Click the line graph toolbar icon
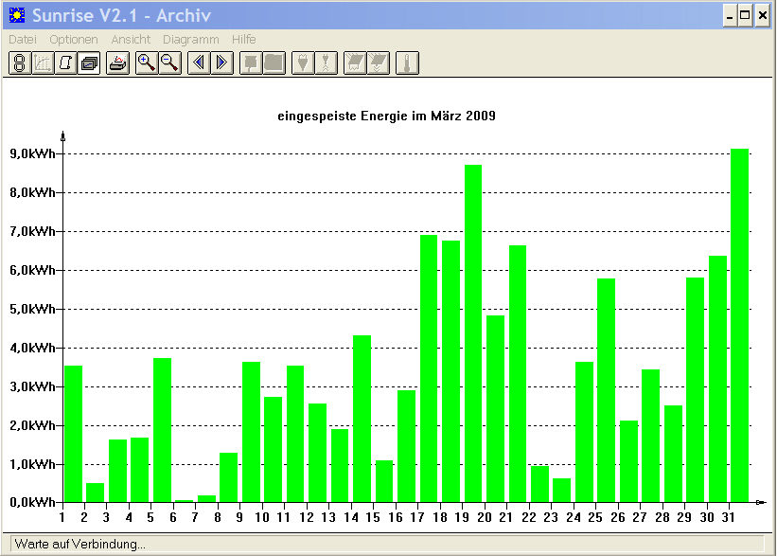Image resolution: width=777 pixels, height=556 pixels. 43,63
